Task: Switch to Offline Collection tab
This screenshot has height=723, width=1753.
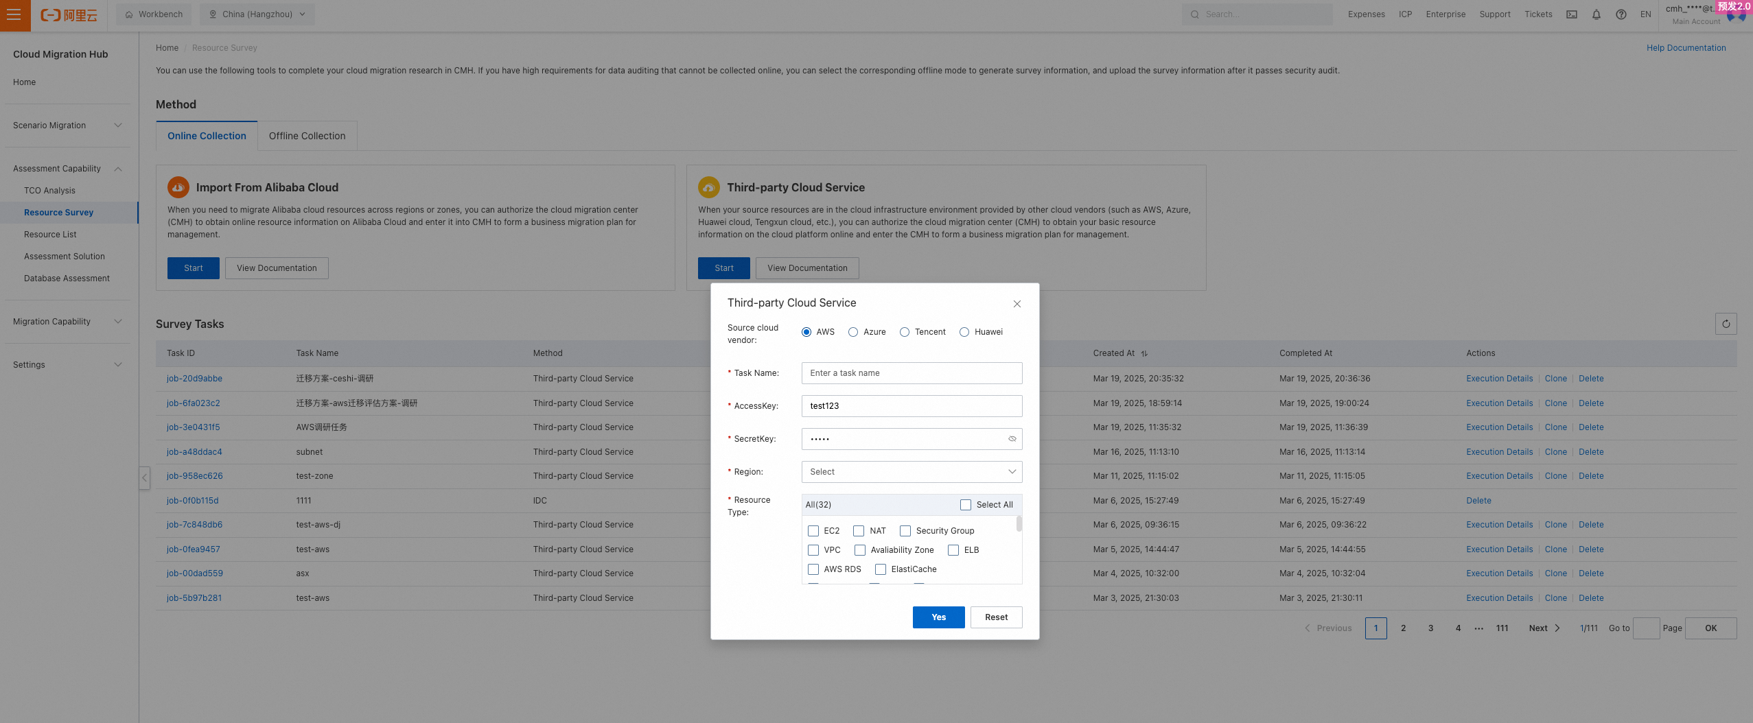Action: tap(307, 136)
